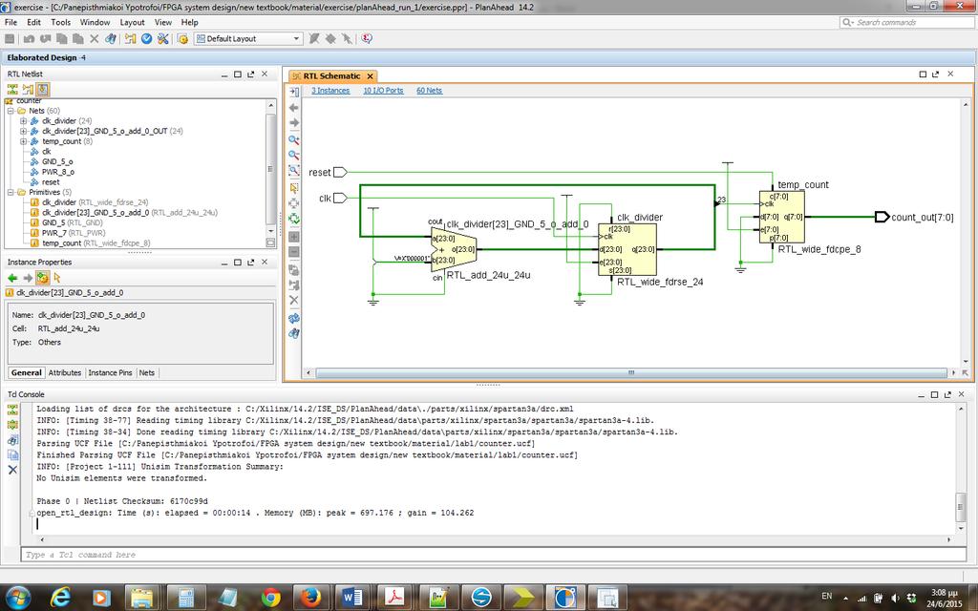This screenshot has width=978, height=611.
Task: Expand the clk_divider[23]_GND_5_o_add_0_OUT net
Action: [23, 131]
